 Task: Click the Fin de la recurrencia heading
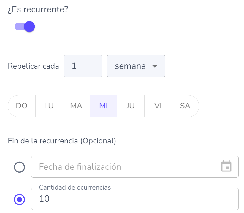pos(62,141)
